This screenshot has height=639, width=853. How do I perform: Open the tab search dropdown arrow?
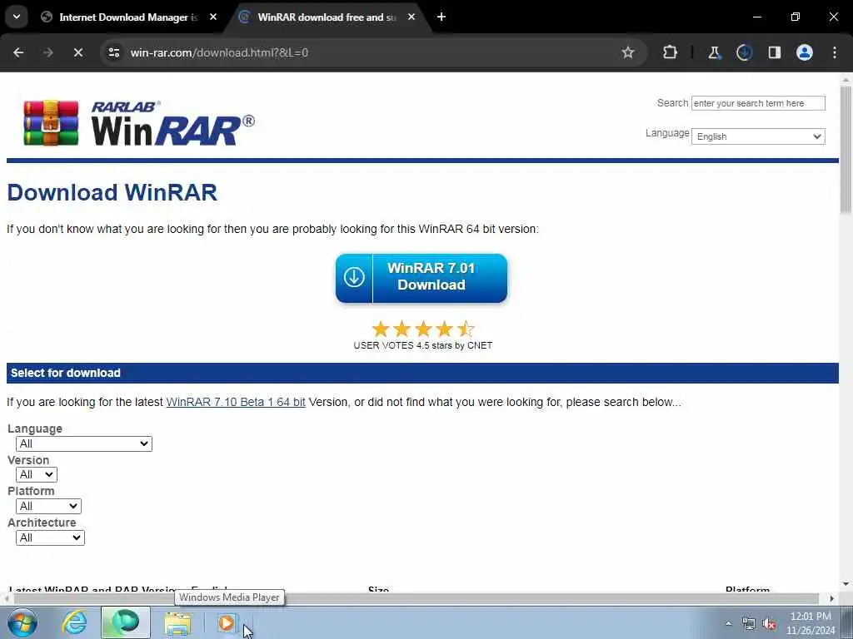click(17, 17)
